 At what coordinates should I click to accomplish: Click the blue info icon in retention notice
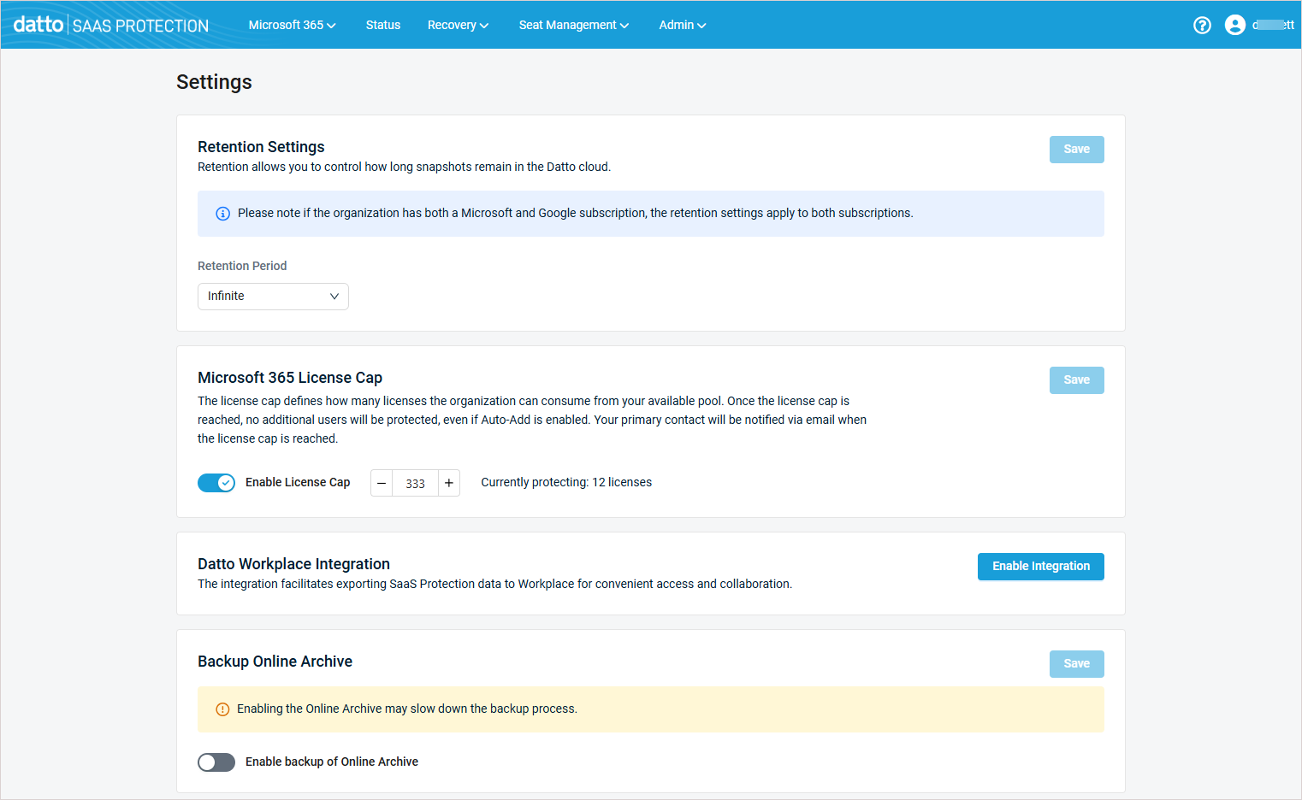(x=222, y=214)
